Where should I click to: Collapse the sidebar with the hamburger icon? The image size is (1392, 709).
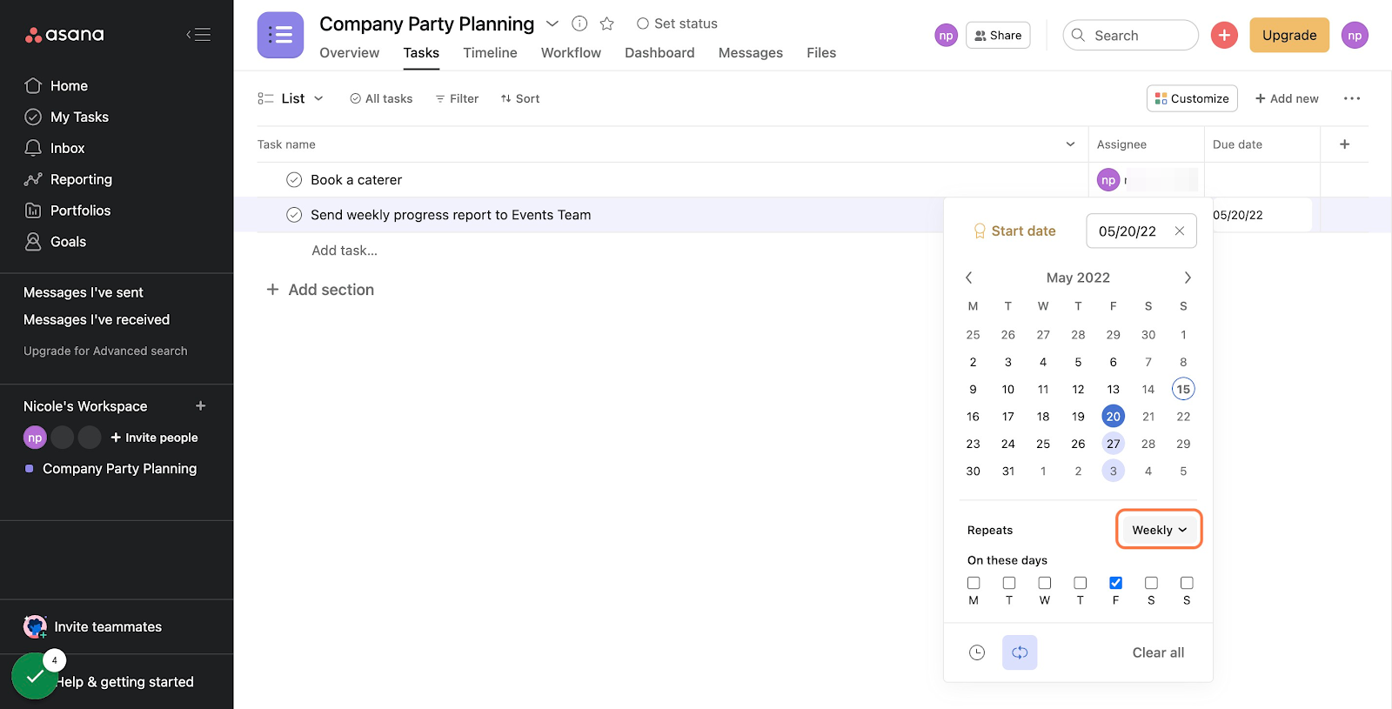point(198,35)
